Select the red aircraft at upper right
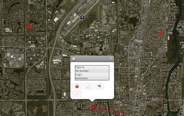The image size is (184, 116). click(160, 32)
